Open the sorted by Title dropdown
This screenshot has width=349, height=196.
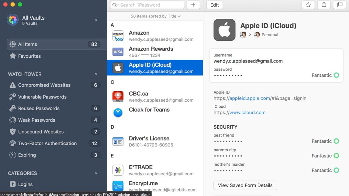(156, 16)
